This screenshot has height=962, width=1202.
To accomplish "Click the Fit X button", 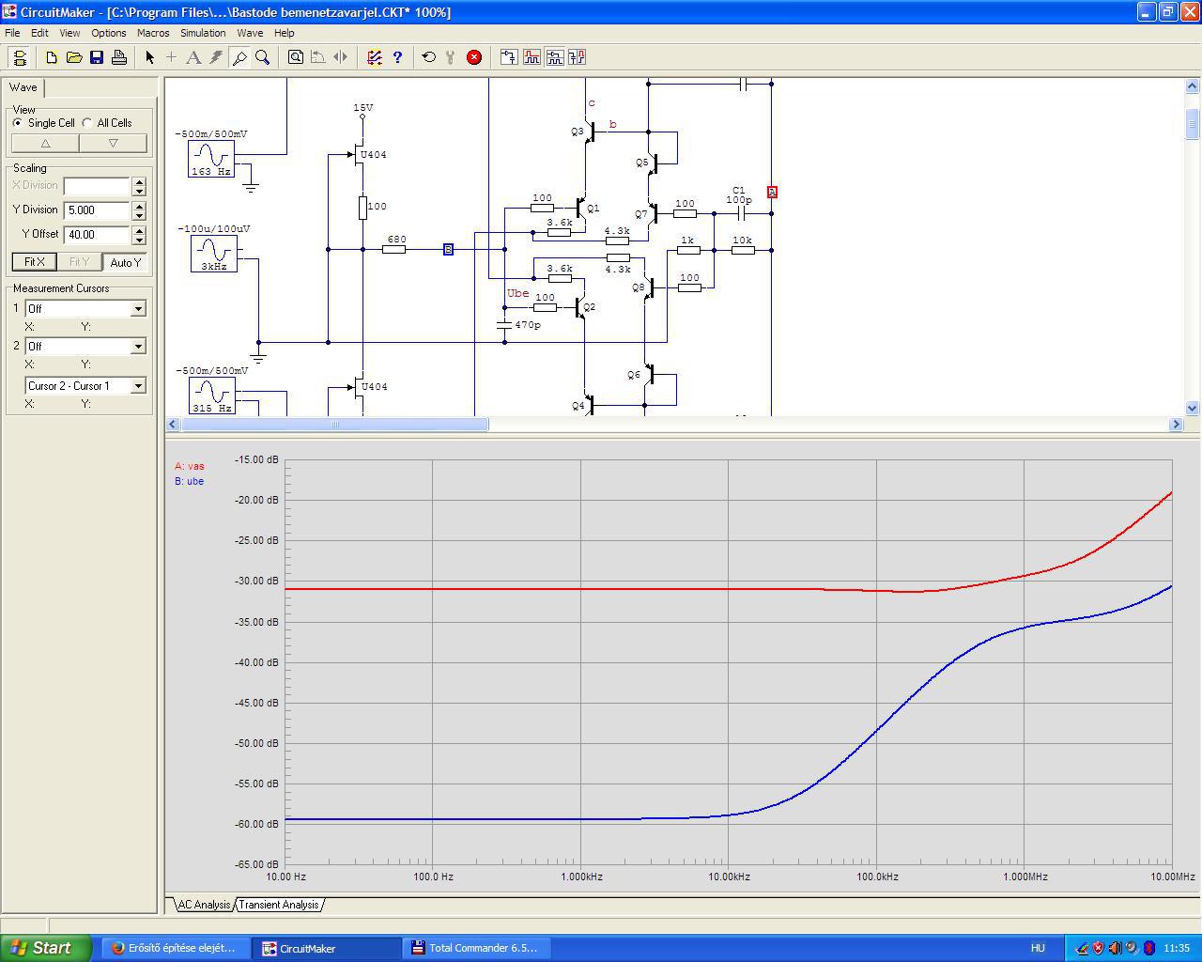I will pos(35,262).
